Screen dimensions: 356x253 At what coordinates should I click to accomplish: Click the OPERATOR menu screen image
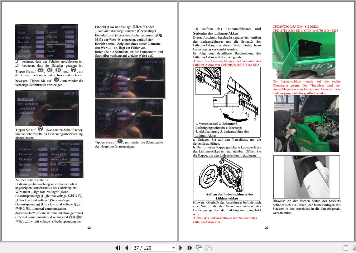point(47,108)
